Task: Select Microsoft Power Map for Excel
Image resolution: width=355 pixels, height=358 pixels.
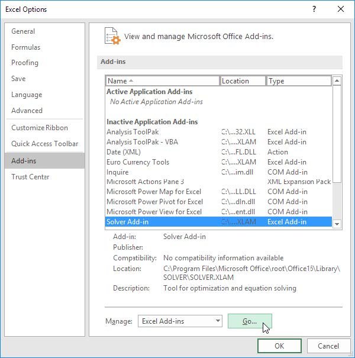Action: pyautogui.click(x=218, y=192)
